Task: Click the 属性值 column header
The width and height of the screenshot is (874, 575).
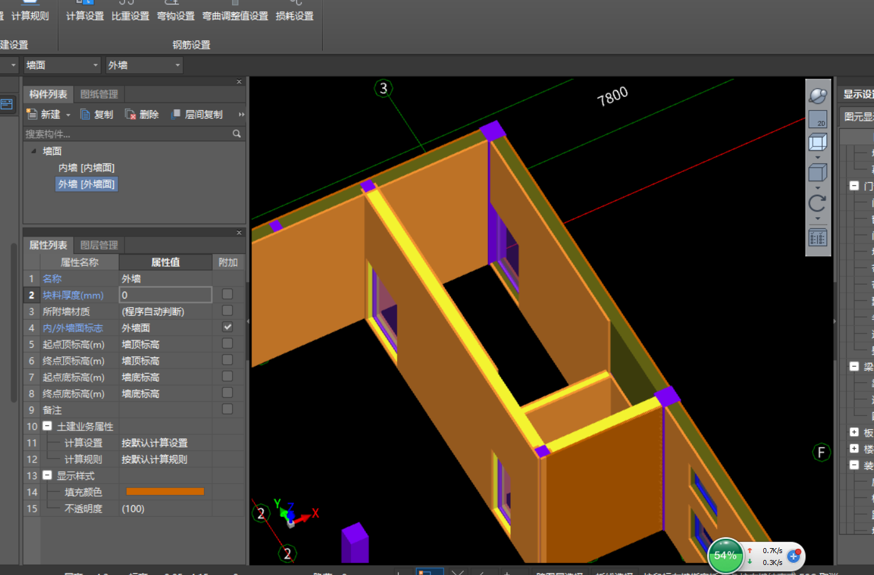Action: pyautogui.click(x=165, y=262)
